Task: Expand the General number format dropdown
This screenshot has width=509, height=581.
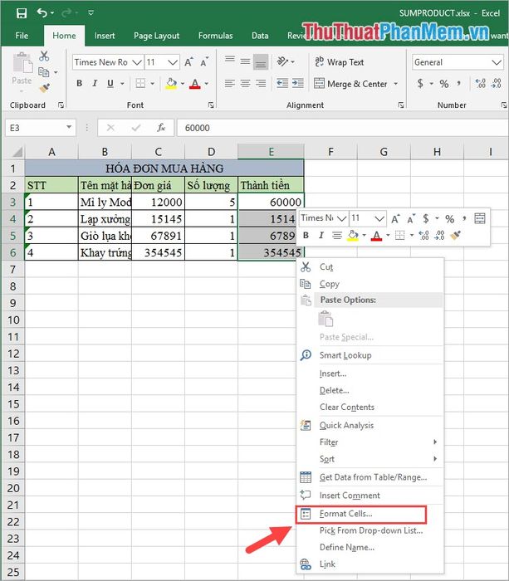Action: pos(497,62)
